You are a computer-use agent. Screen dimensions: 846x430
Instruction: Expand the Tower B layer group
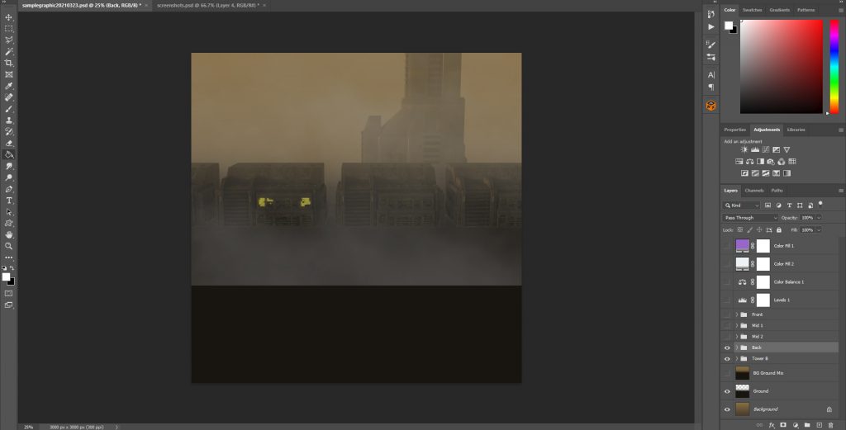tap(737, 358)
